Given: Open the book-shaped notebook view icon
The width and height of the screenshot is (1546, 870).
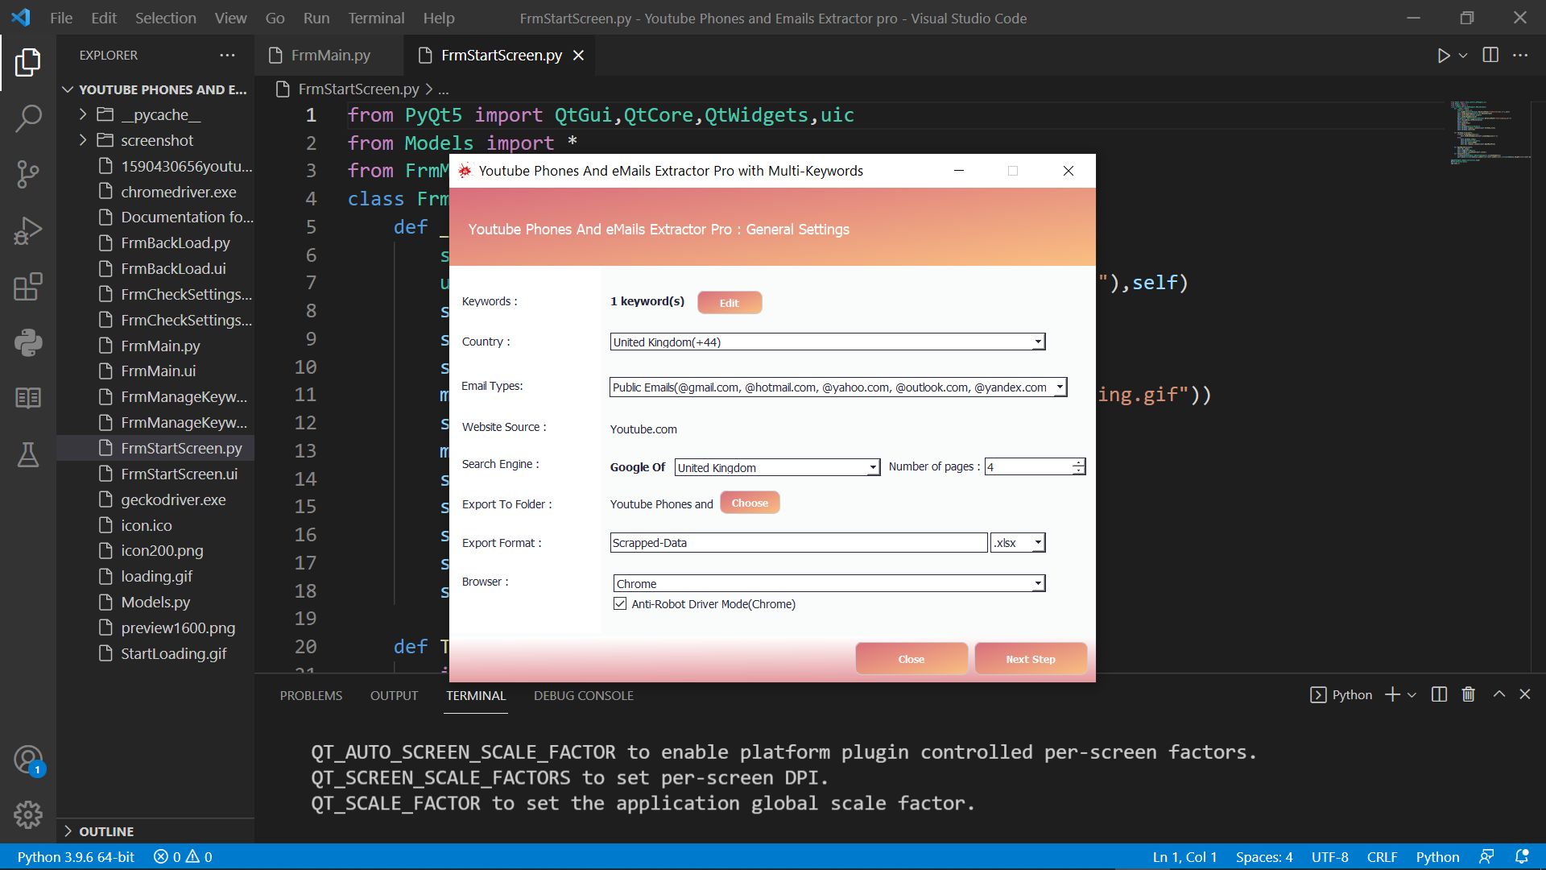Looking at the screenshot, I should click(28, 398).
